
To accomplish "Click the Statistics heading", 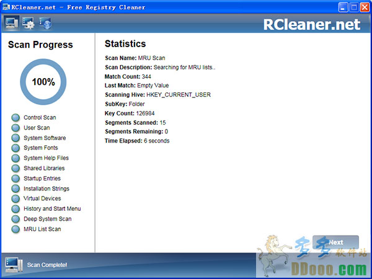I will click(125, 44).
